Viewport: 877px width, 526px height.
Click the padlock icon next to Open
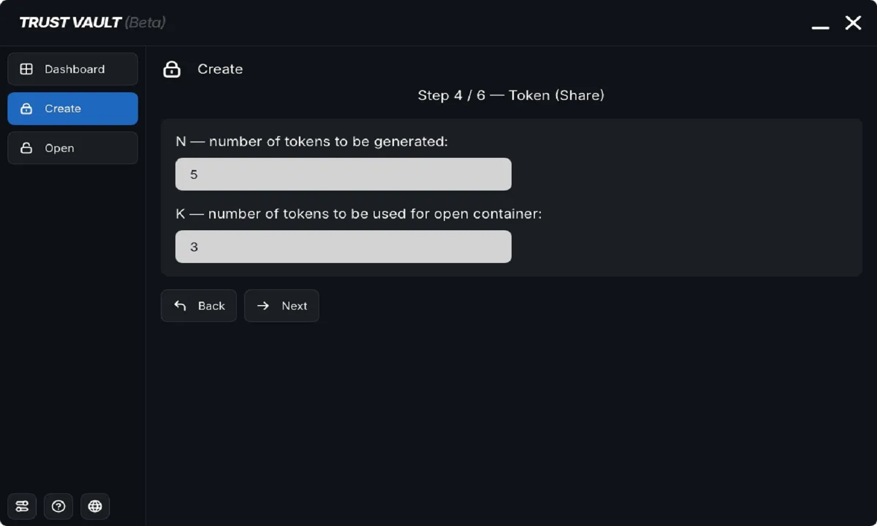pos(26,148)
